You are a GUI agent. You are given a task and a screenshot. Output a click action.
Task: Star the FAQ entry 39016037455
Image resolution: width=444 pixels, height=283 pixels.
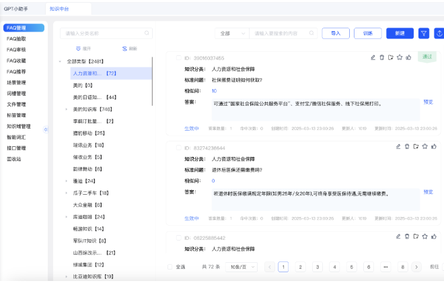coord(400,58)
